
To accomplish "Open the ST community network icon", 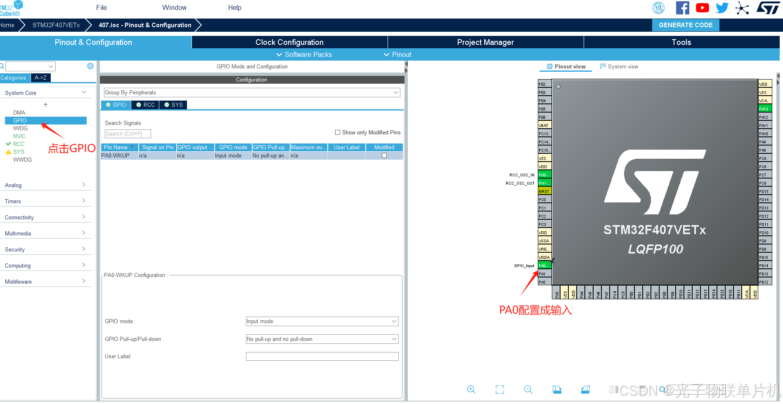I will click(742, 8).
